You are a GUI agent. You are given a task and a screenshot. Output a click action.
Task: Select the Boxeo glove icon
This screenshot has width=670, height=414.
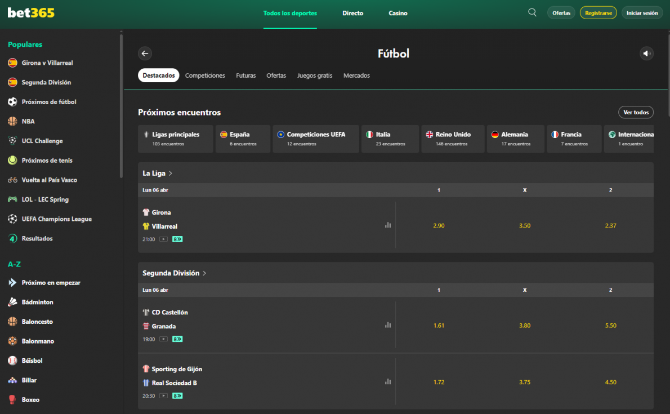[x=12, y=400]
